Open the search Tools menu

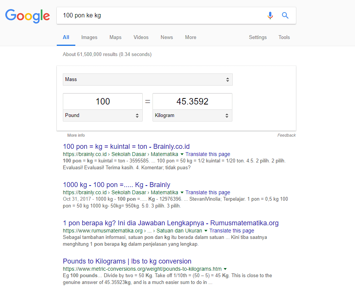click(x=284, y=37)
